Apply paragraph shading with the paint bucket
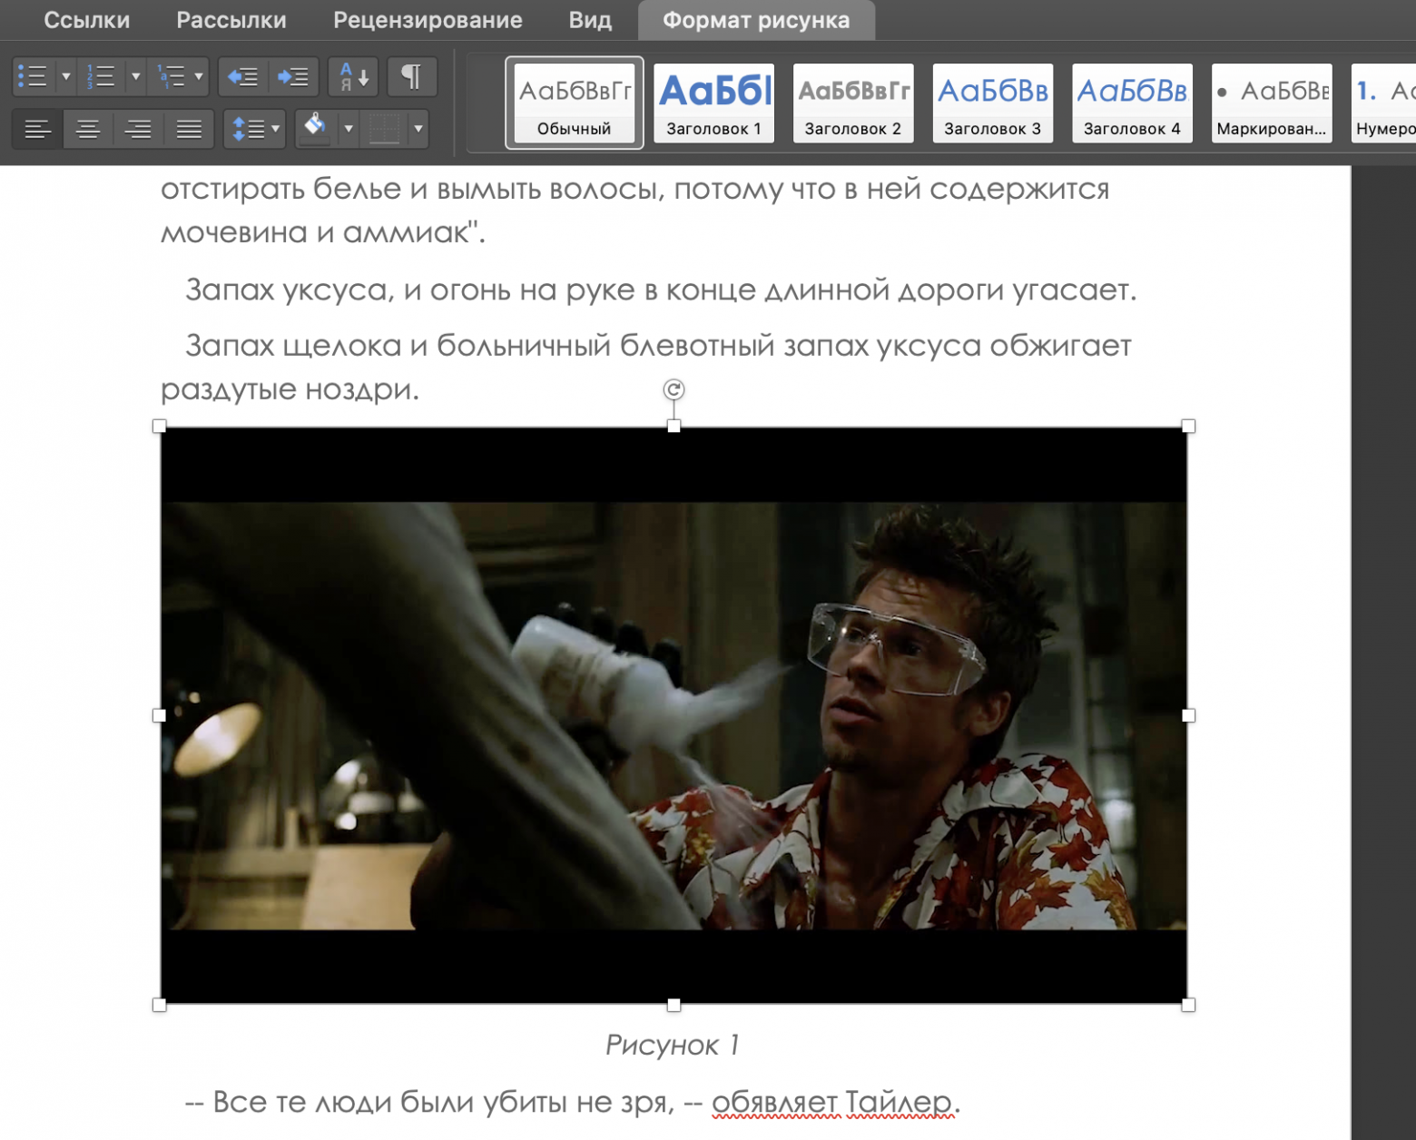1416x1140 pixels. pyautogui.click(x=315, y=128)
